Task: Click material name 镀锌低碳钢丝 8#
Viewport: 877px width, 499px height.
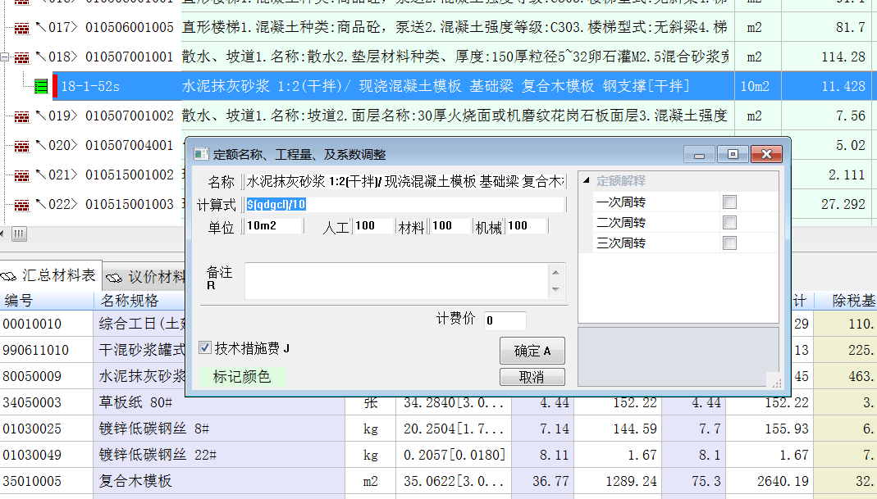Action: 153,429
